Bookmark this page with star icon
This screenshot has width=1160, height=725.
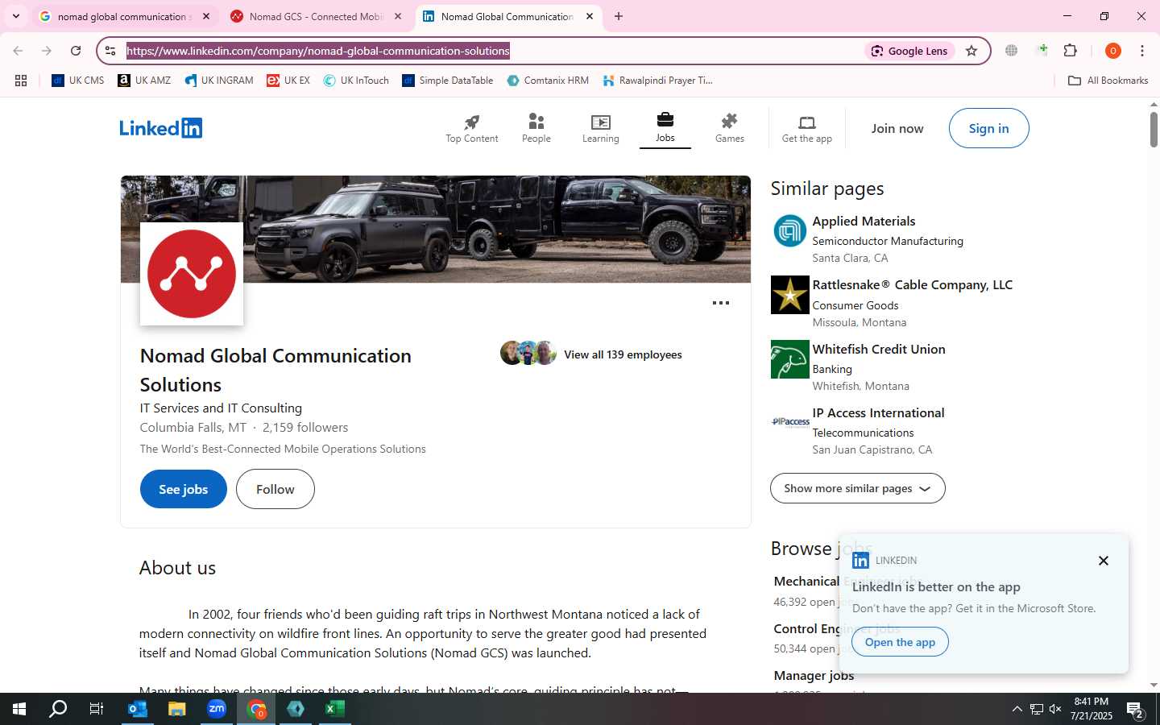[x=971, y=51]
